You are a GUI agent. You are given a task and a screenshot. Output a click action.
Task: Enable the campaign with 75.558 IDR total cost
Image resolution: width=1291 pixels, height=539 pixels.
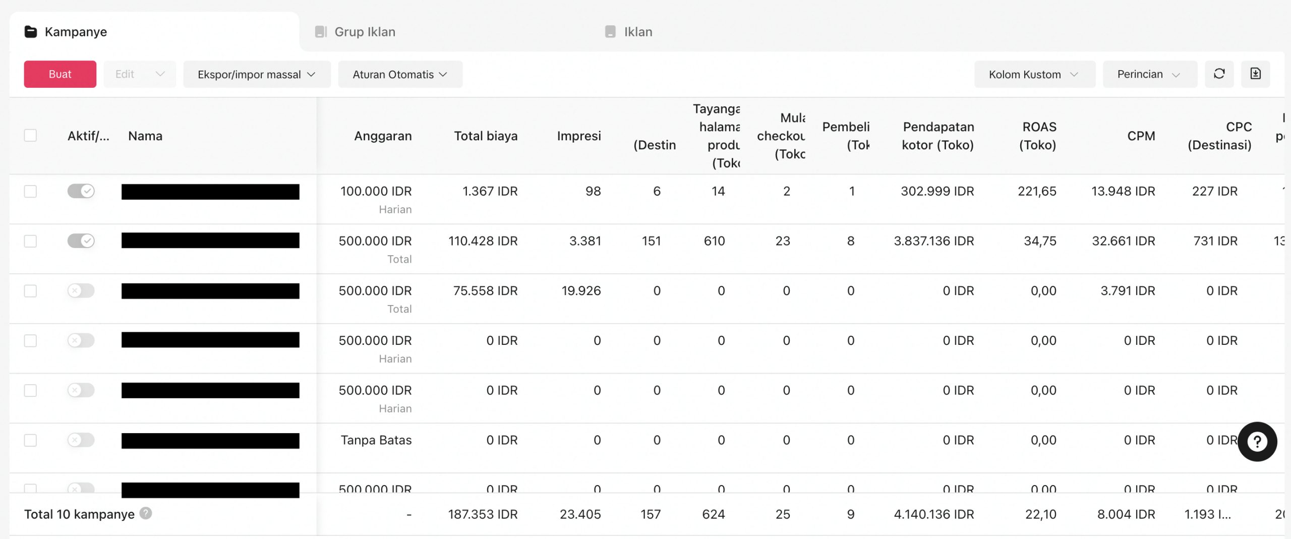81,291
